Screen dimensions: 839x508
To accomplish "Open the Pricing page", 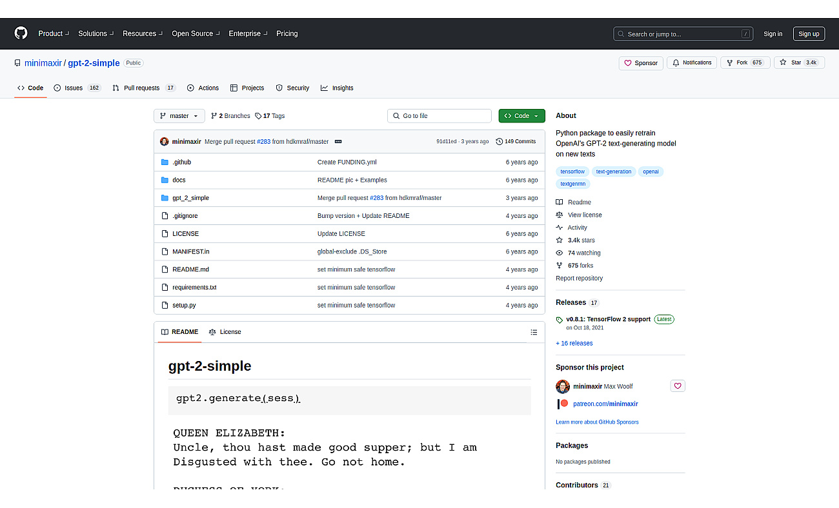I will (287, 34).
